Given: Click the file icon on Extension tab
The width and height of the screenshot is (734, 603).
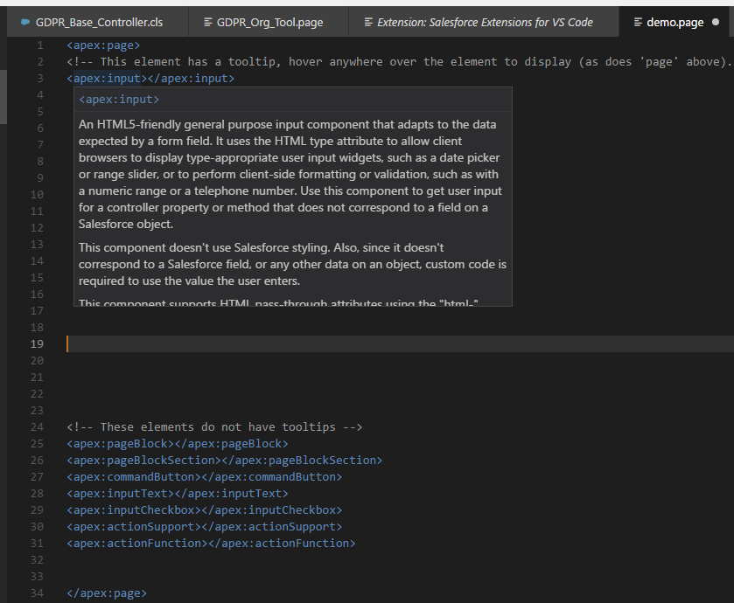Looking at the screenshot, I should (369, 22).
